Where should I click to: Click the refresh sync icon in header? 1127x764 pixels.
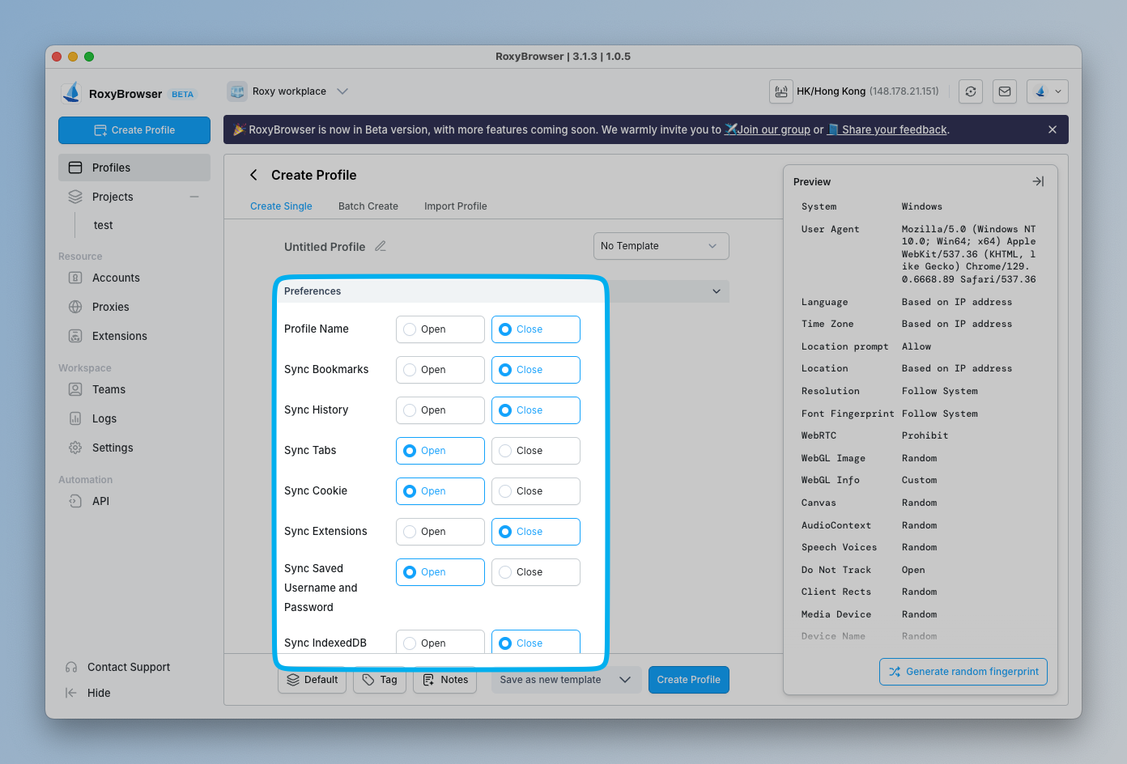(x=971, y=91)
